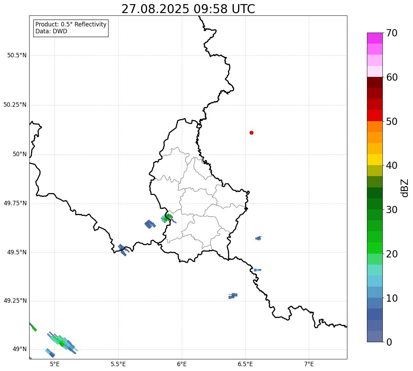Click the dark maroon colorbar segment below 60
This screenshot has width=413, height=371.
pyautogui.click(x=375, y=82)
